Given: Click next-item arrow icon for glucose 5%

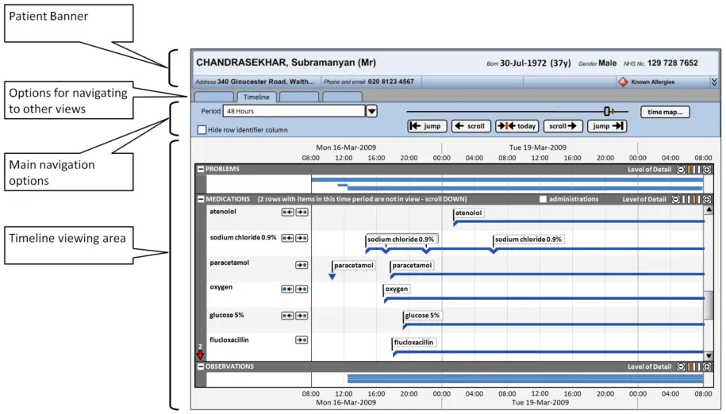Looking at the screenshot, I should pos(302,316).
